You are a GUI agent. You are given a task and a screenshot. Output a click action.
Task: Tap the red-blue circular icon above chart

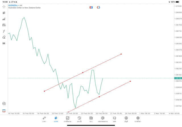pyautogui.click(x=98, y=7)
